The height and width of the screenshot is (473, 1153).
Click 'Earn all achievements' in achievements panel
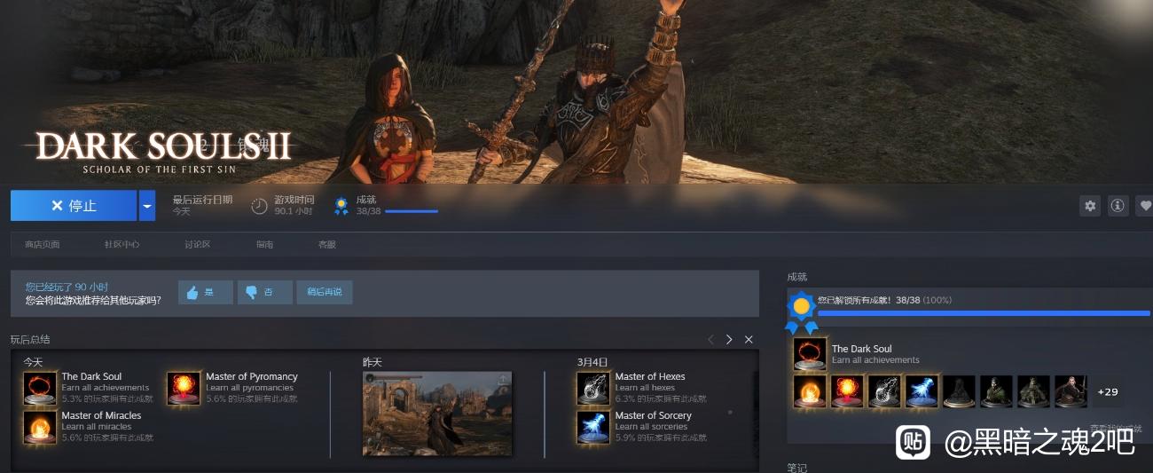pyautogui.click(x=875, y=360)
